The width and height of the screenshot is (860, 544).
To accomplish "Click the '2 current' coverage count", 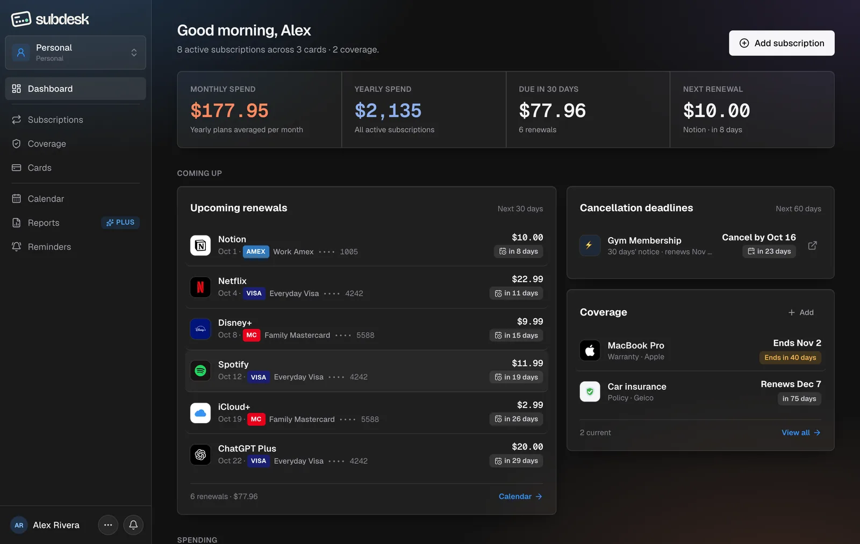I will pos(596,433).
